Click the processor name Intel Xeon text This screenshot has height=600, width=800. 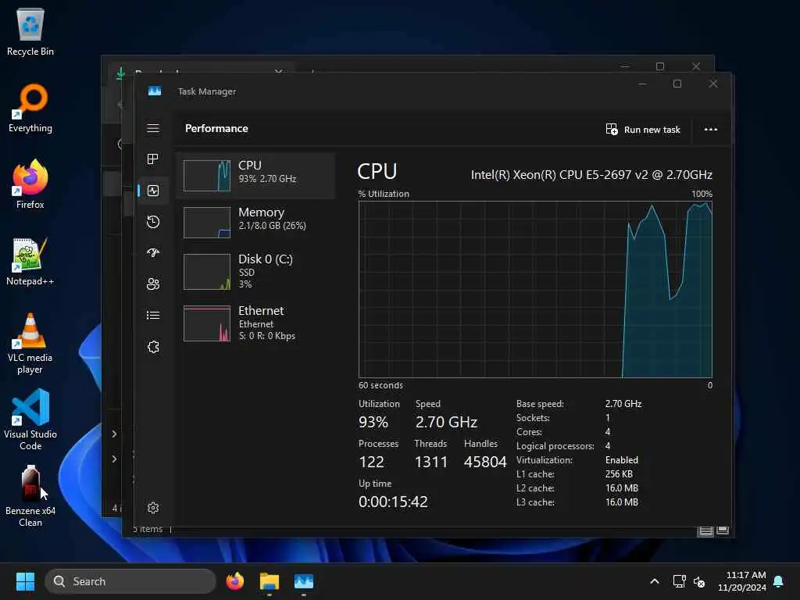591,175
